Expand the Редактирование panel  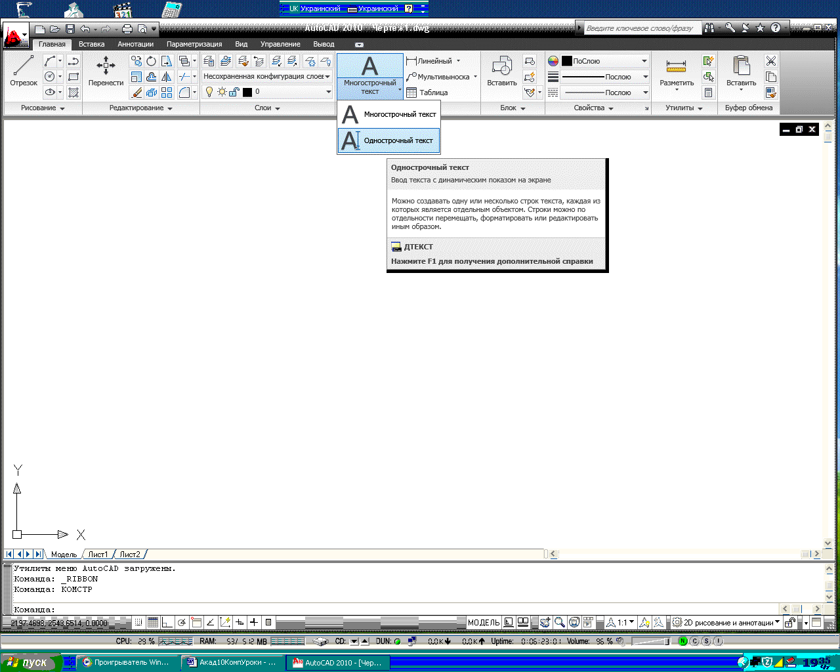pos(140,108)
